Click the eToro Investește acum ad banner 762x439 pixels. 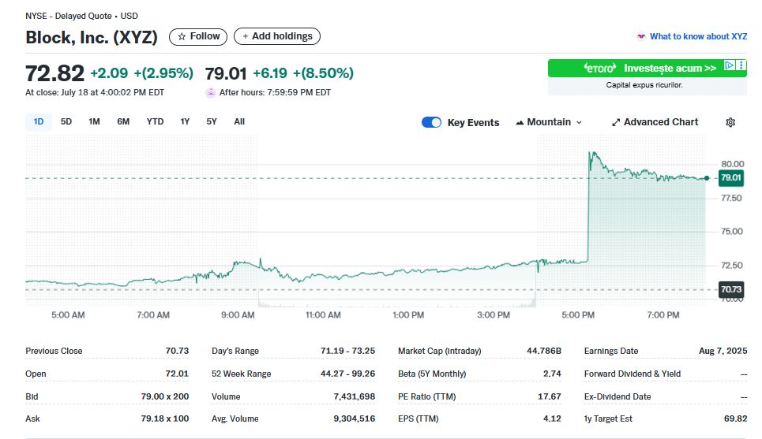click(648, 68)
